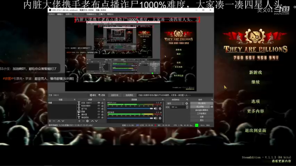
Task: Open the 淡出 transition type dropdown
Action: 175,103
